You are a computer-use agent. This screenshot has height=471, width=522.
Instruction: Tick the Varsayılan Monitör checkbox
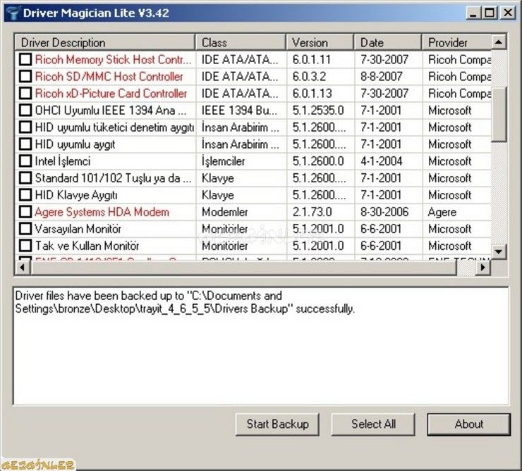[25, 229]
